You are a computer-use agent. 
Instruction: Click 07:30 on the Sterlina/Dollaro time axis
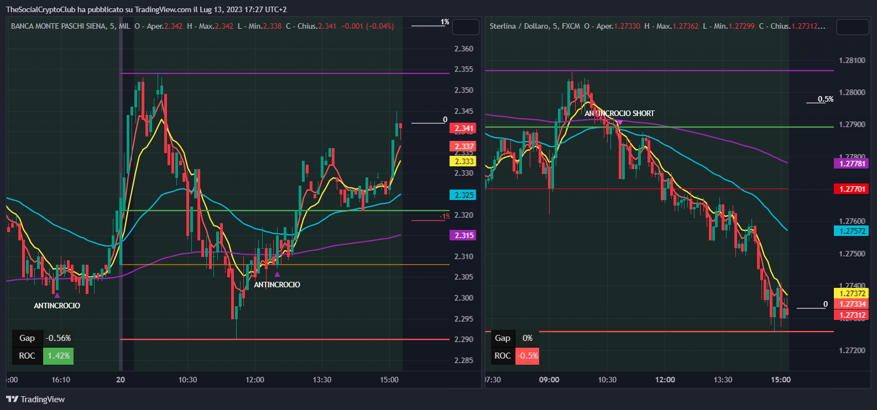493,380
